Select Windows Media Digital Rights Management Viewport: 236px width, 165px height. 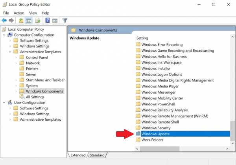click(177, 80)
